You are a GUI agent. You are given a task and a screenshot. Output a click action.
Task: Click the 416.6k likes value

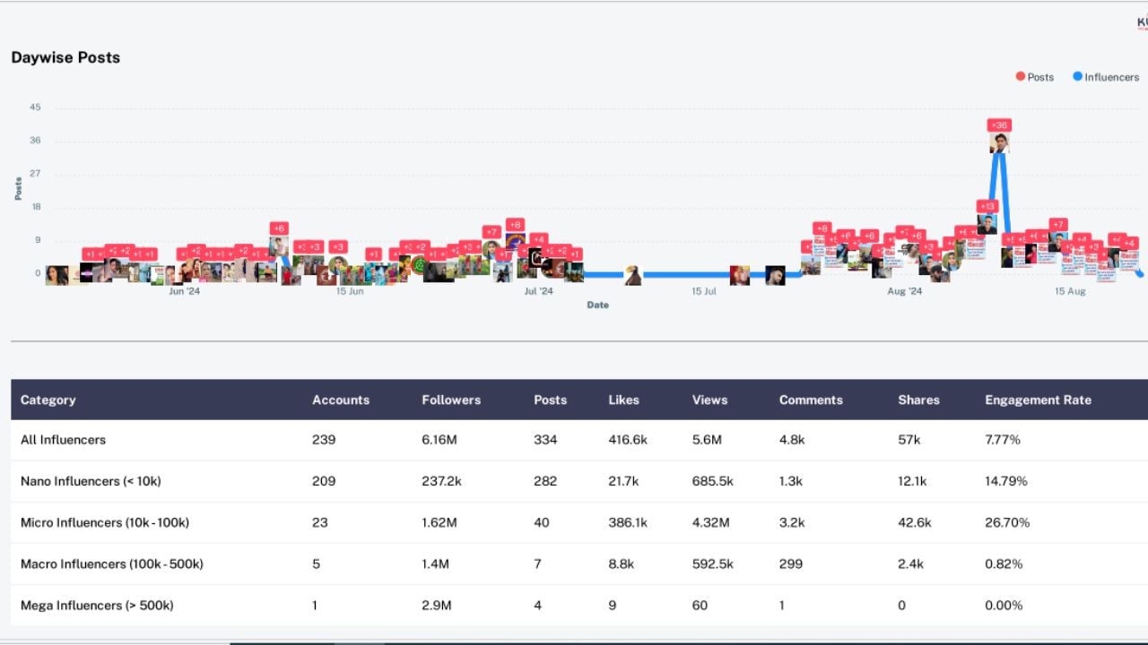(628, 440)
